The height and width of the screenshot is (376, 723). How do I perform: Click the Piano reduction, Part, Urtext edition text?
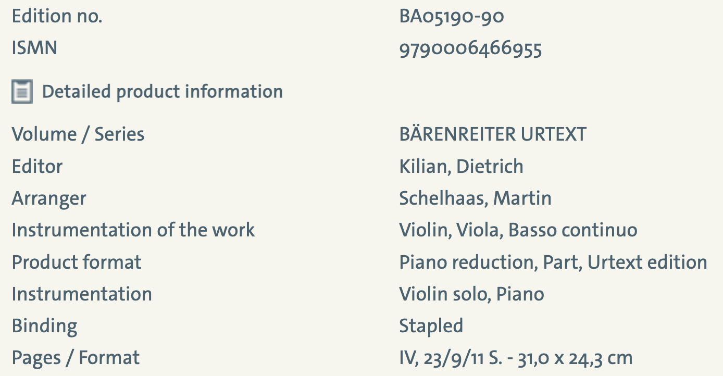pyautogui.click(x=553, y=262)
